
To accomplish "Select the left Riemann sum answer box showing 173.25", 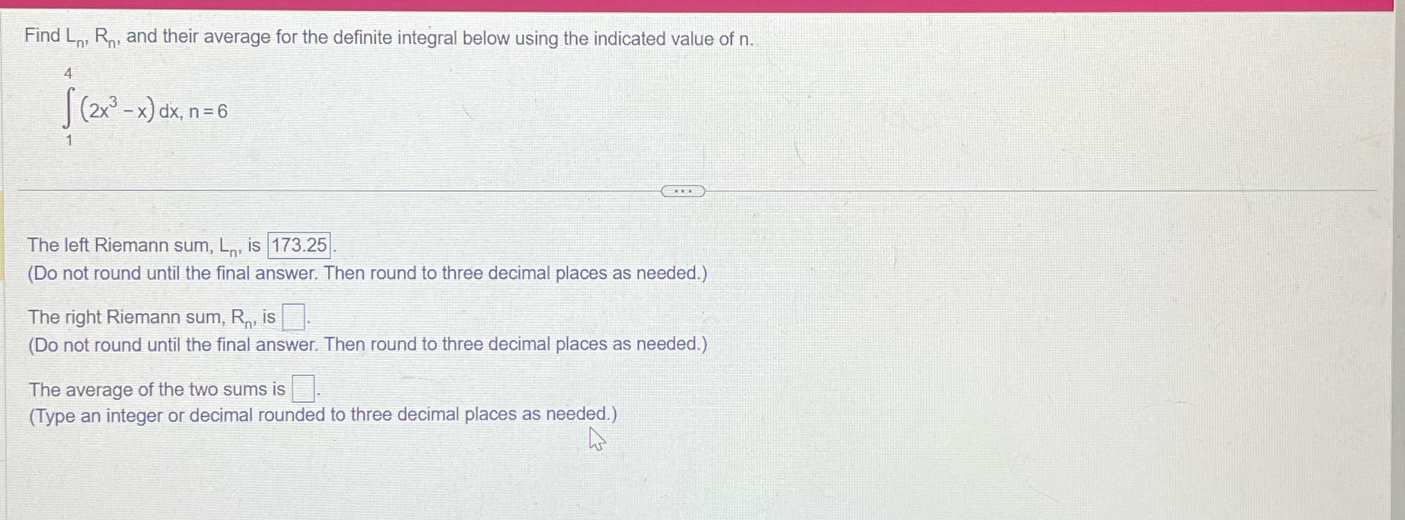I will (299, 246).
